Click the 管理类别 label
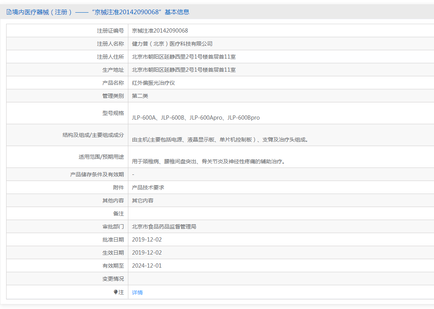 113,96
